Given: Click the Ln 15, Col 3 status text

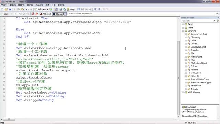Looking at the screenshot, I should 190,123.
